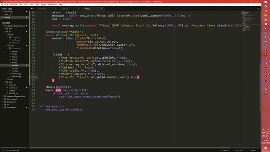The width and height of the screenshot is (270, 152).
Task: Open mod.py in the cogs folder
Action: tap(15, 71)
